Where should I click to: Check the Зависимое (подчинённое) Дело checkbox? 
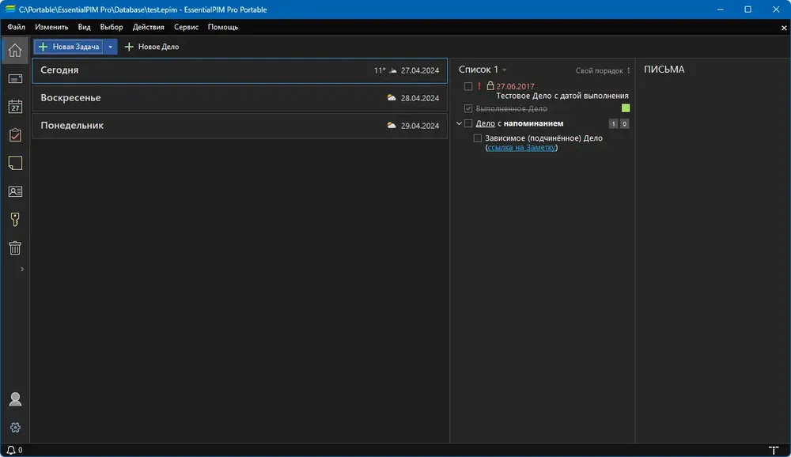click(x=477, y=138)
